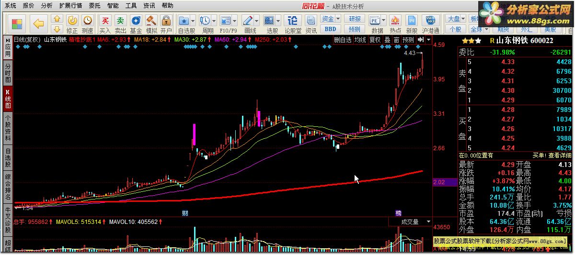Click the 预测 button under 研报

pos(355,29)
